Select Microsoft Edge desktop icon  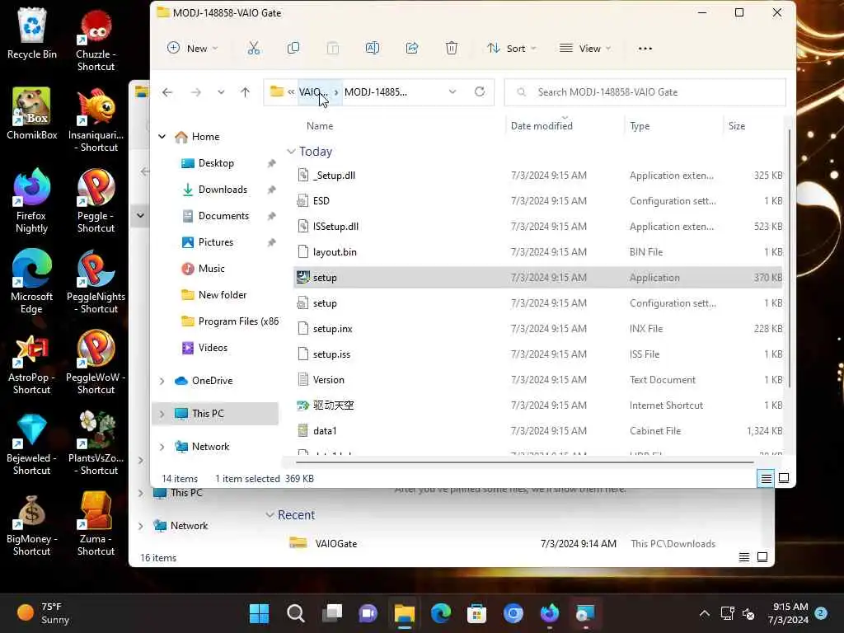[x=32, y=282]
